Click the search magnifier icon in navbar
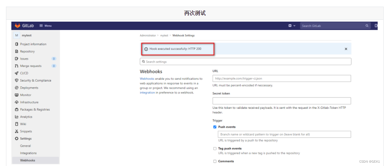Image resolution: width=385 pixels, height=166 pixels. tap(367, 26)
